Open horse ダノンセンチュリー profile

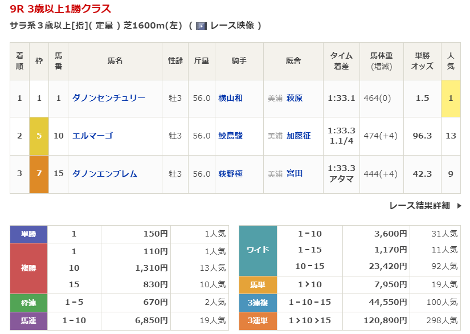[x=109, y=98]
